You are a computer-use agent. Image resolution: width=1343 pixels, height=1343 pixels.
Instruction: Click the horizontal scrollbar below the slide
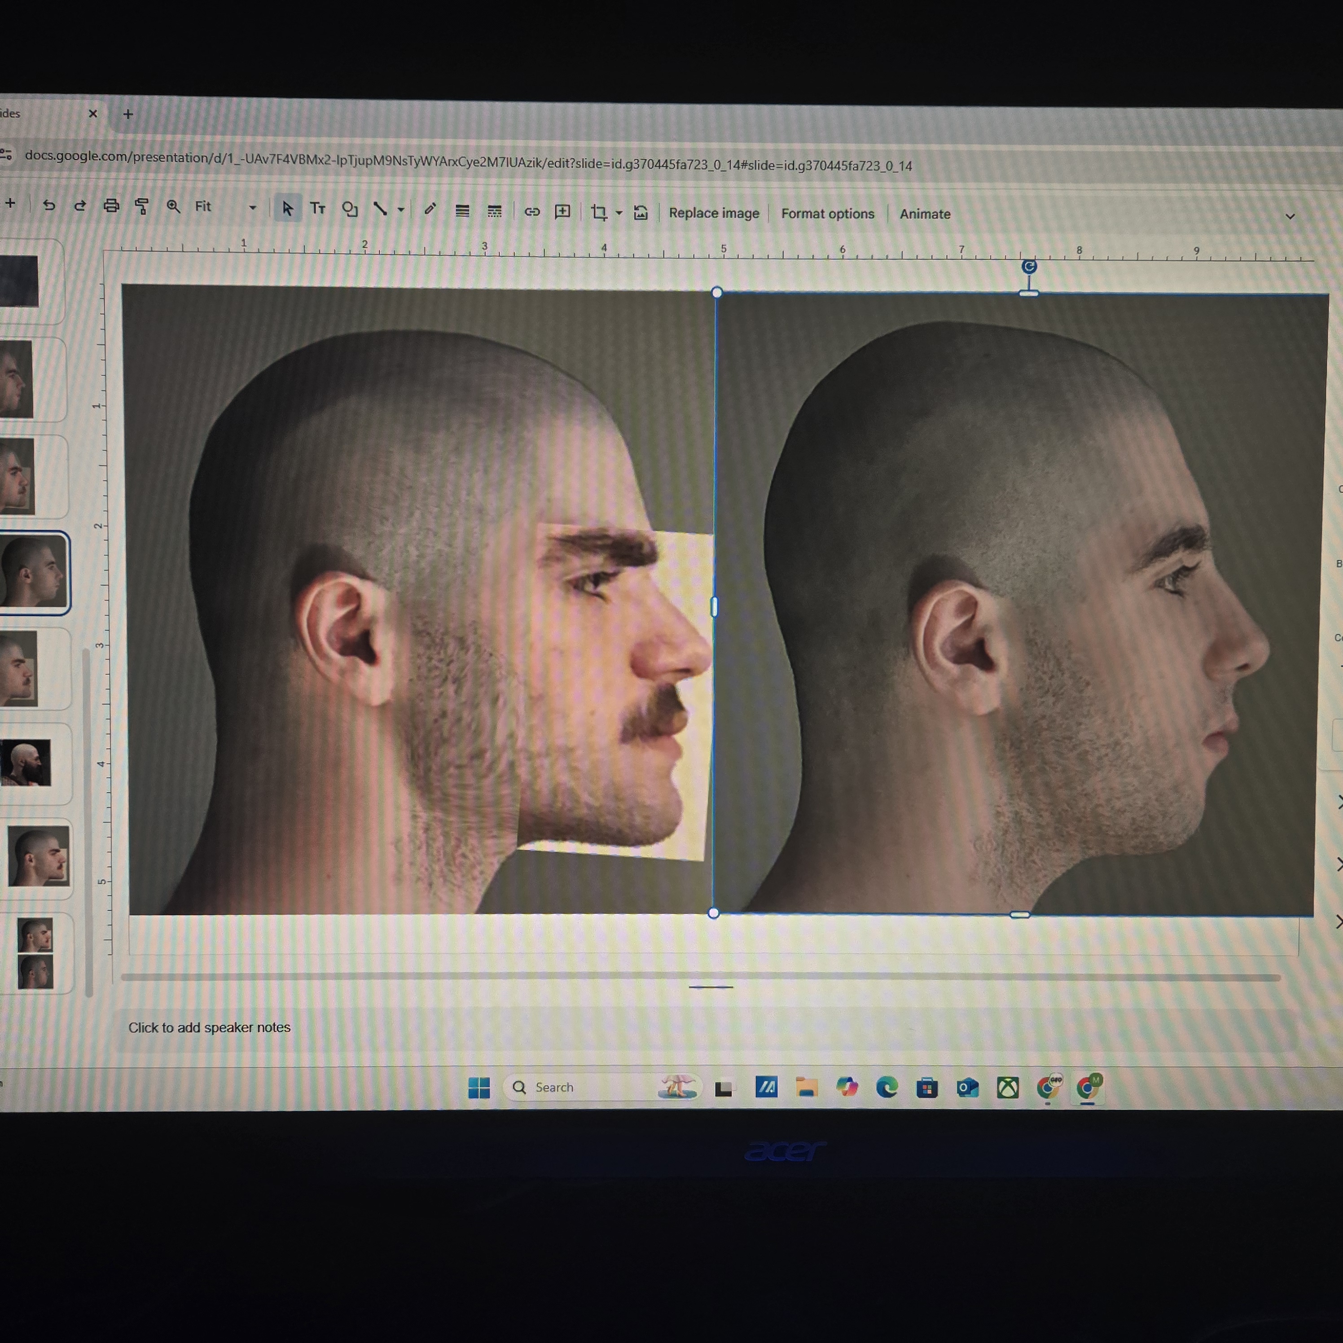point(701,977)
